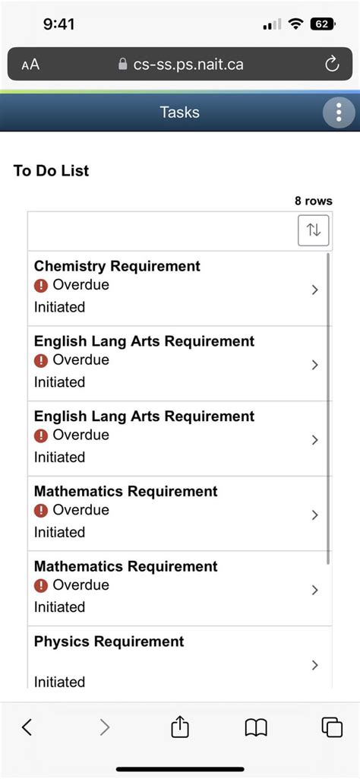
Task: Tap the Safari share icon
Action: 180,727
